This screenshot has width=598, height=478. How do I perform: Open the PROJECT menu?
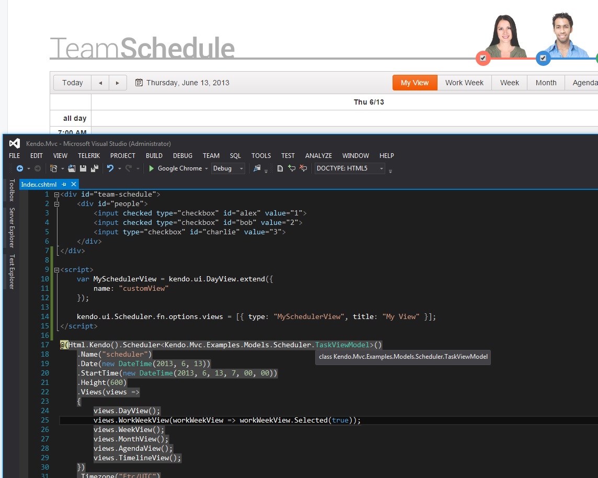[123, 156]
